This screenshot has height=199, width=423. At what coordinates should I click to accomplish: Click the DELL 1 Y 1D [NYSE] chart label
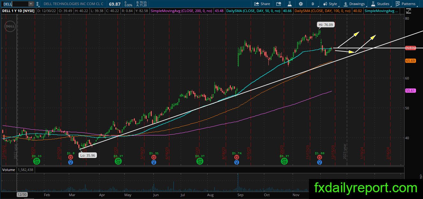click(x=18, y=11)
